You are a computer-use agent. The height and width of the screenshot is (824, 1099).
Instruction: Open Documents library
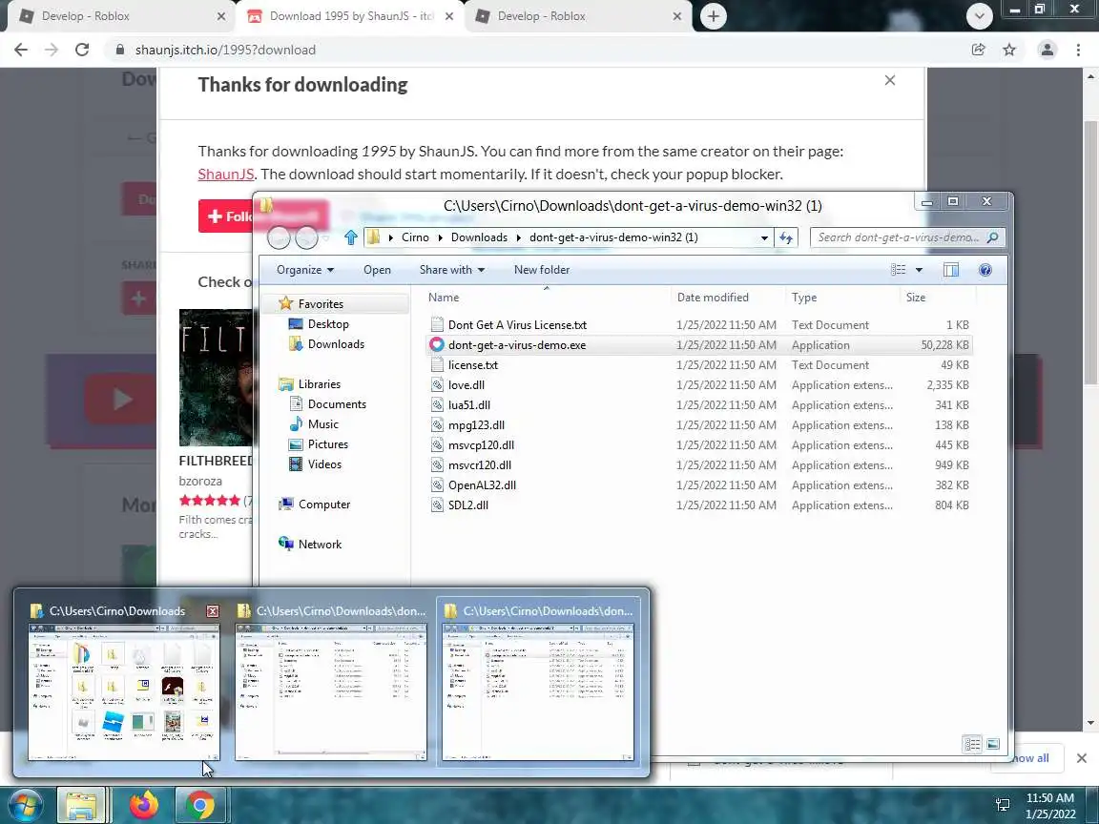tap(327, 404)
